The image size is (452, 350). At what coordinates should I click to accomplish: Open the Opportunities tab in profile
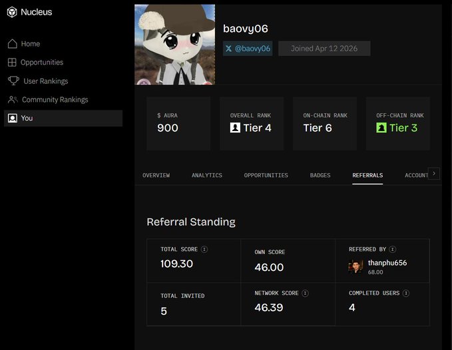266,175
